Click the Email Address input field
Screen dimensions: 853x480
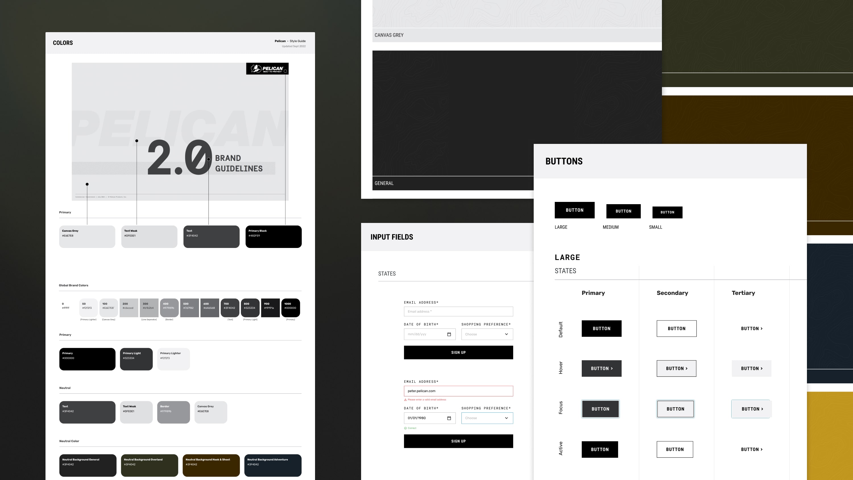click(458, 311)
